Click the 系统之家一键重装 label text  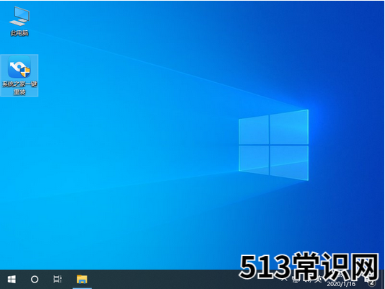(x=19, y=88)
